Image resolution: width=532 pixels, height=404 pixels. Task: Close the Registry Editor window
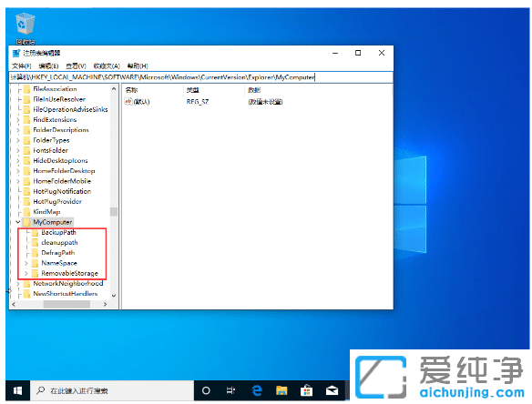pos(382,53)
